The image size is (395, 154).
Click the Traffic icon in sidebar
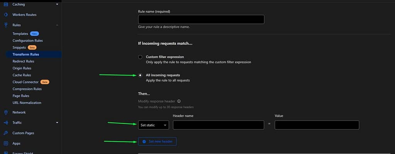pyautogui.click(x=6, y=123)
